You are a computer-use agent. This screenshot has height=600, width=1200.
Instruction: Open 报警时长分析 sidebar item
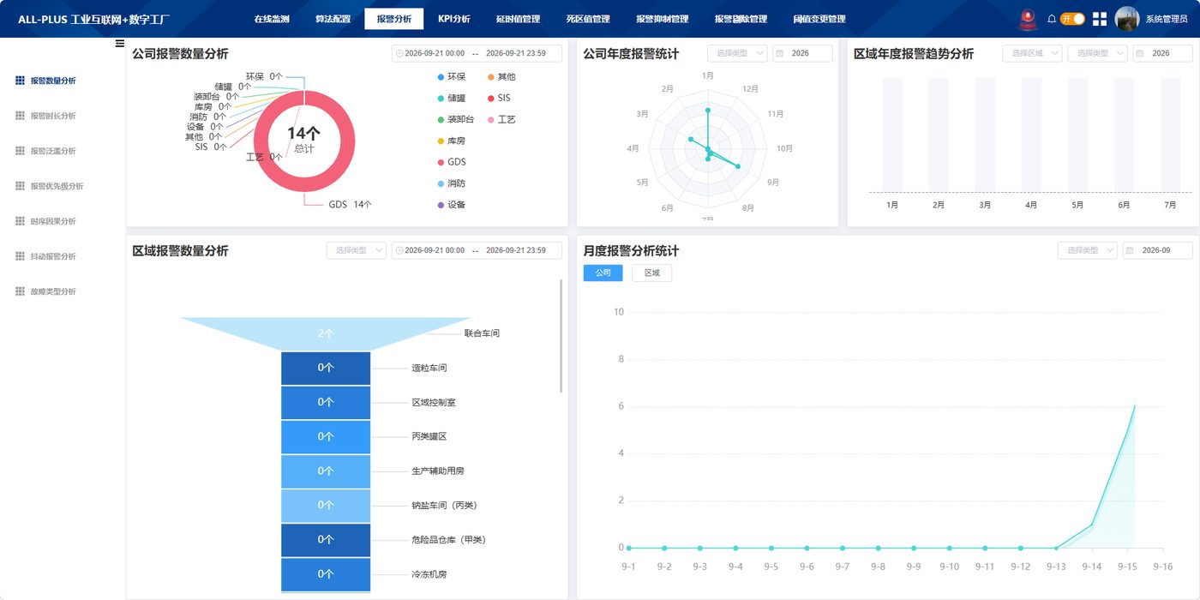pos(53,116)
